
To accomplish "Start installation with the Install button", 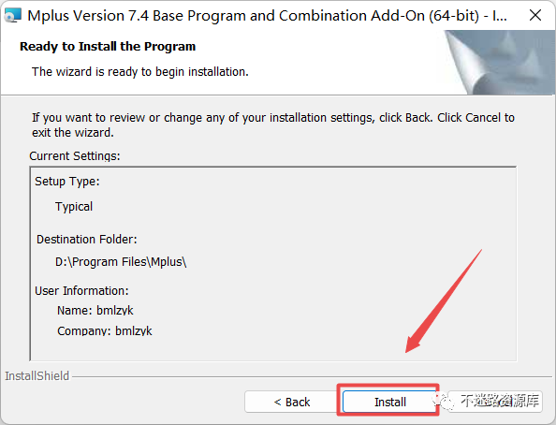I will coord(389,402).
